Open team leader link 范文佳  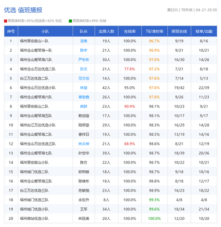point(83,79)
